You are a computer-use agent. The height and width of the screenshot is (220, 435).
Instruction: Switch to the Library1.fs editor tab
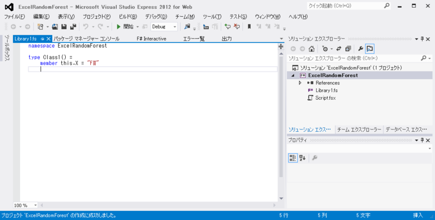pos(26,38)
